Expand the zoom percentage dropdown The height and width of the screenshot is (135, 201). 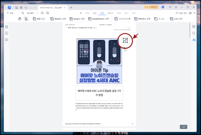[37, 13]
